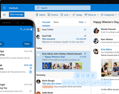Select the Happy Women's Day conversation checkbox
The image size is (119, 94).
click(x=38, y=55)
